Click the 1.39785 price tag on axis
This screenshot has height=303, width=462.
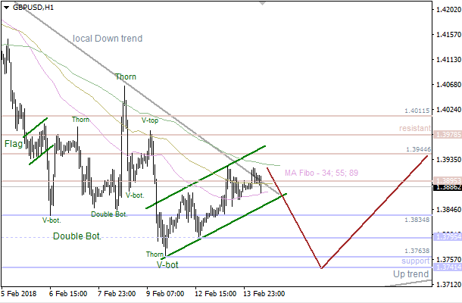(x=447, y=135)
